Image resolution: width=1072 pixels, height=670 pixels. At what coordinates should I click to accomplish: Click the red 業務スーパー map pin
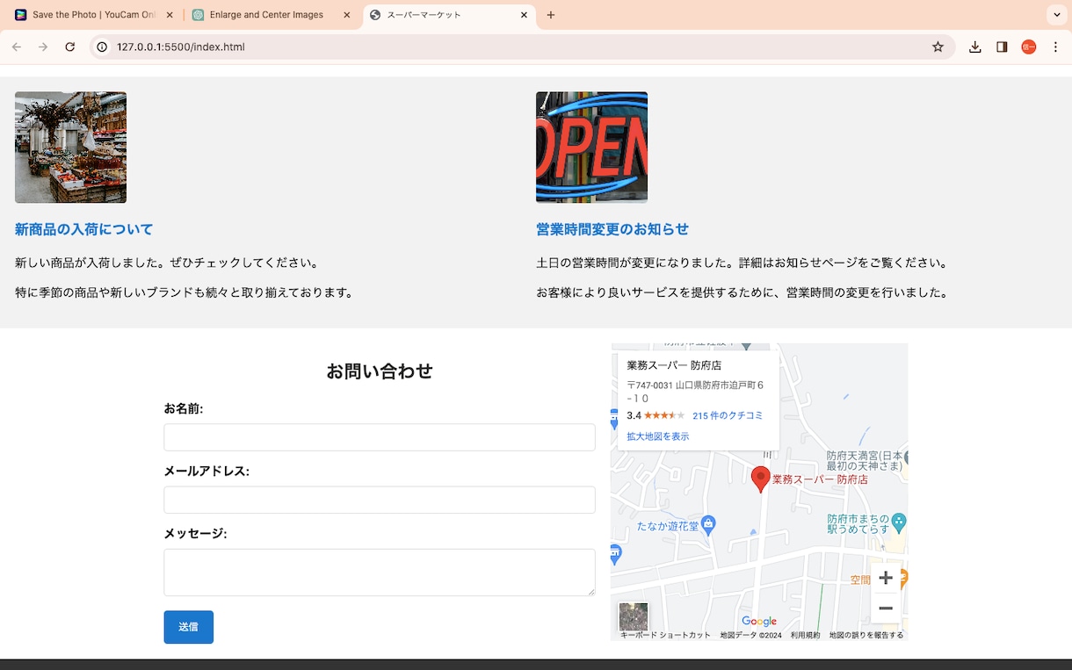(x=761, y=479)
